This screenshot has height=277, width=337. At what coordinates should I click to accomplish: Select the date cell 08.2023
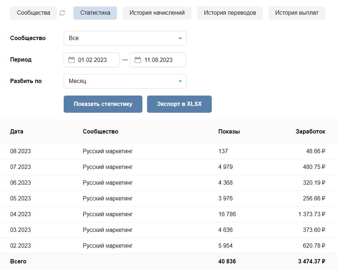point(20,151)
